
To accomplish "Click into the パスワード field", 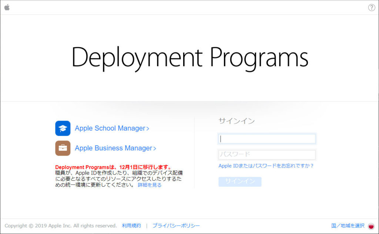I will [x=267, y=155].
